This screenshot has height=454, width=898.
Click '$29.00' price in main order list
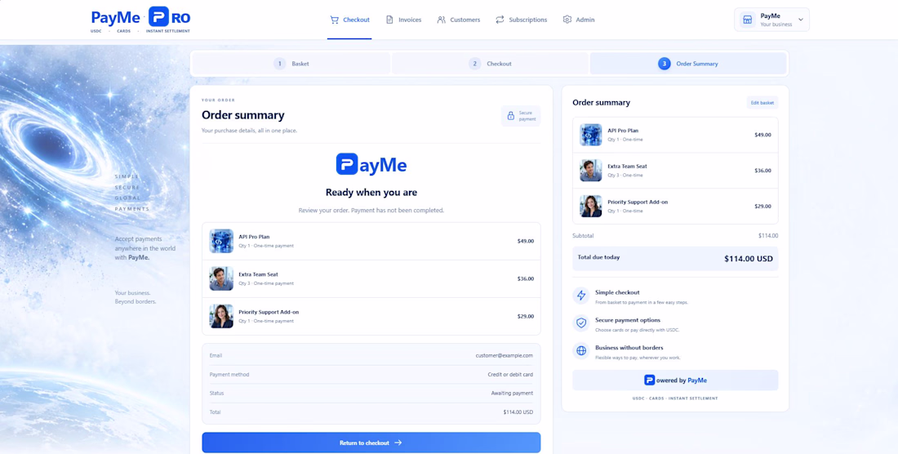coord(525,316)
